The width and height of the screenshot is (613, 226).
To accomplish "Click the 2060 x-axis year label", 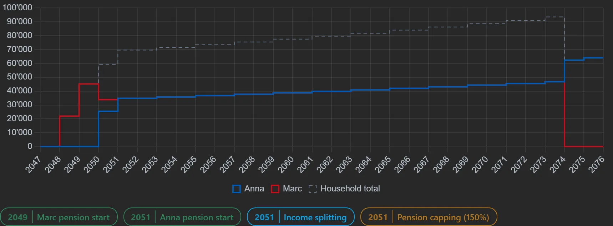I will [285, 164].
